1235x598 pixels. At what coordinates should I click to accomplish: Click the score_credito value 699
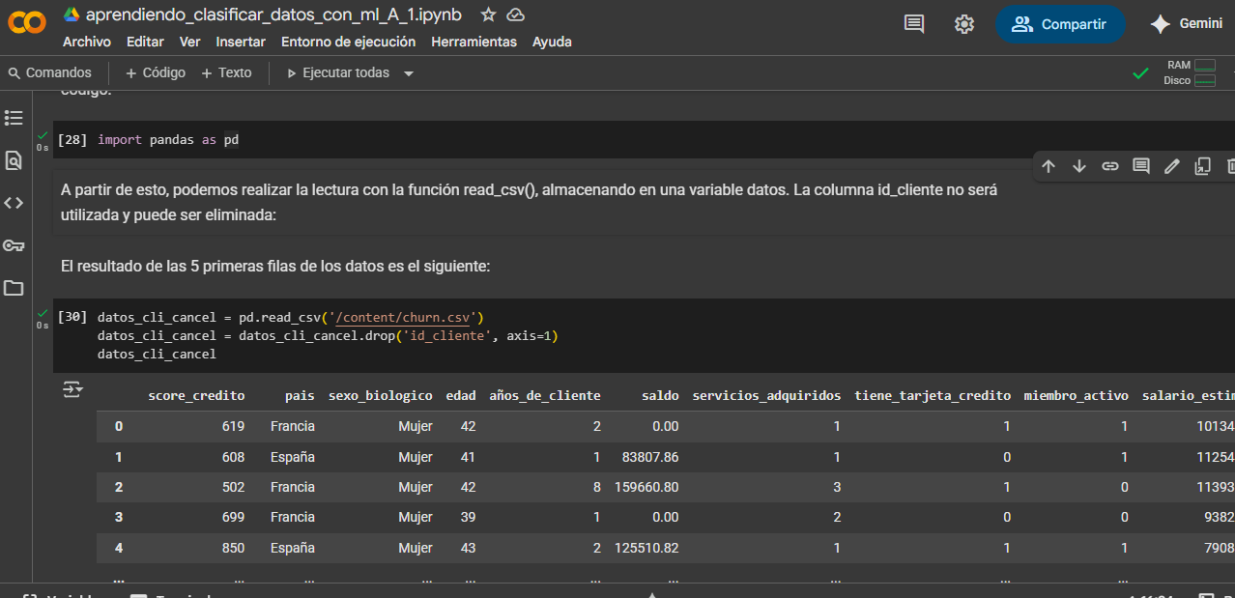click(x=233, y=518)
